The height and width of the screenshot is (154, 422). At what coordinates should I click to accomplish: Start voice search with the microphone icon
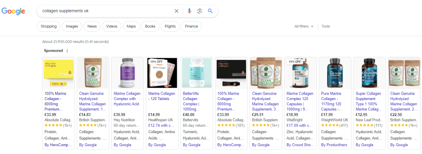point(189,11)
